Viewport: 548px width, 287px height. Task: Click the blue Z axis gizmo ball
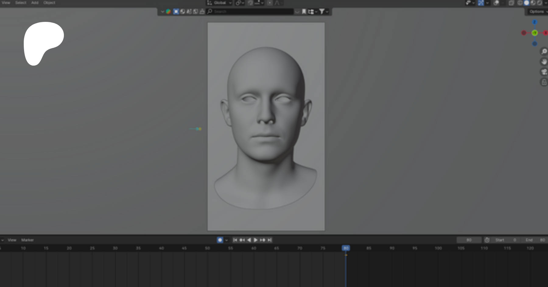[535, 22]
